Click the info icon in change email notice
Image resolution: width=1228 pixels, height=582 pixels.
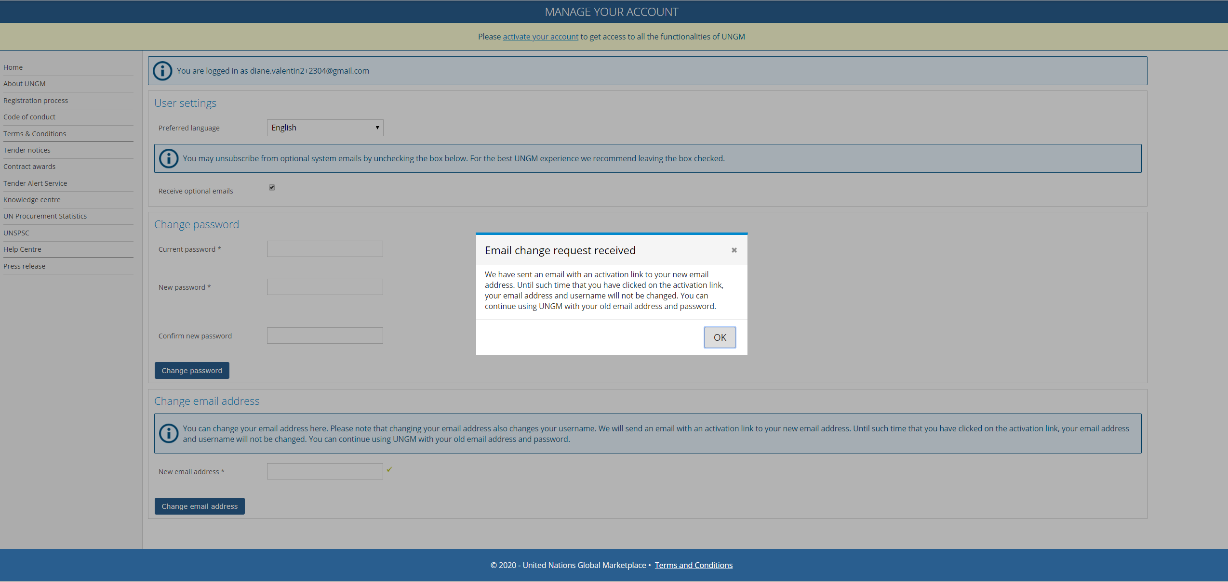point(169,433)
